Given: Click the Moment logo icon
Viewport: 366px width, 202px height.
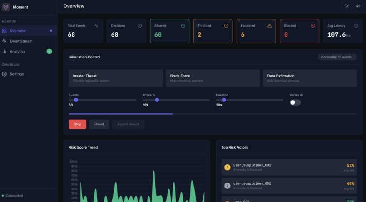Looking at the screenshot, I should 5,7.
